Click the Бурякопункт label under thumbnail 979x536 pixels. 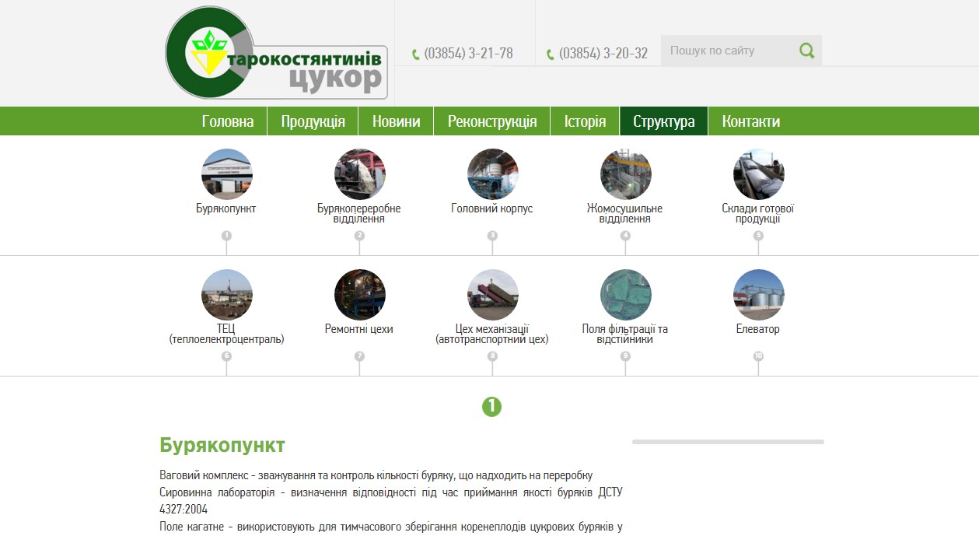click(x=226, y=208)
